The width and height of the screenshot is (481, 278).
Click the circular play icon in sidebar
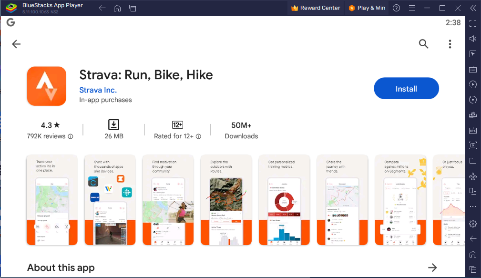click(x=473, y=84)
